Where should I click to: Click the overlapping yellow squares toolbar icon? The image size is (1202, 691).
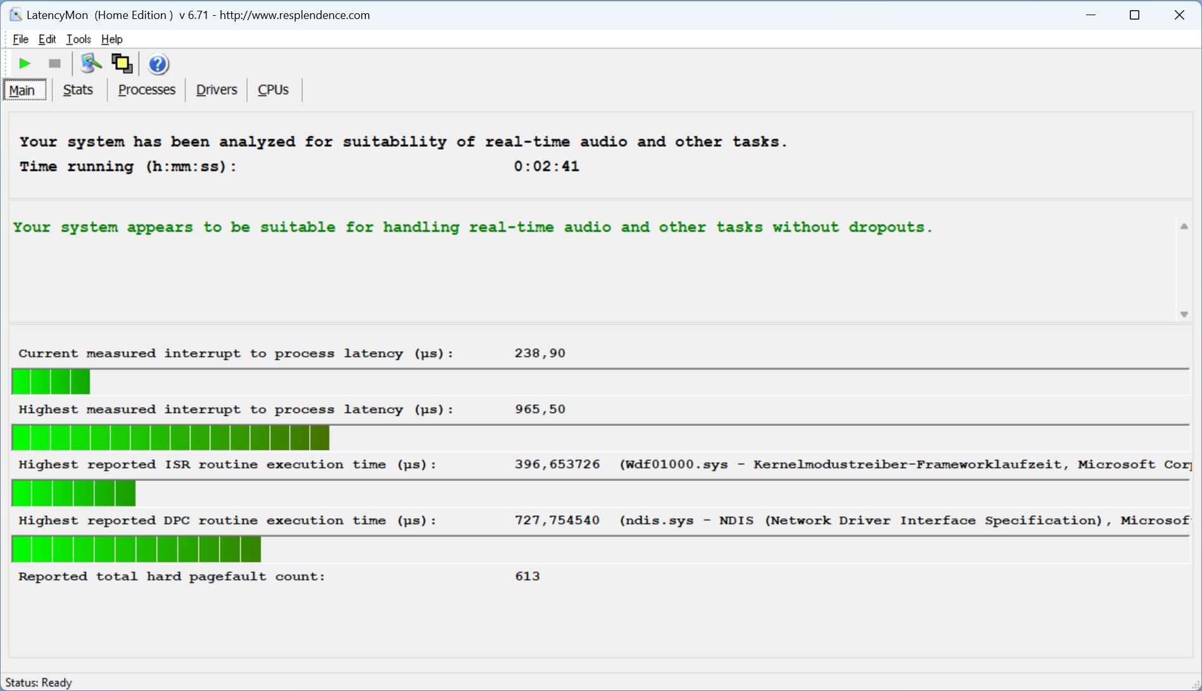click(122, 63)
